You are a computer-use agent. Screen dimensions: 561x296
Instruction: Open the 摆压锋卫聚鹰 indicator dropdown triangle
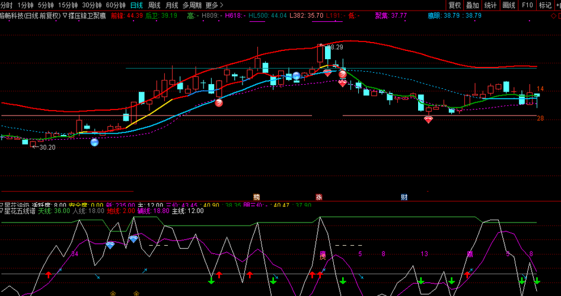click(65, 16)
